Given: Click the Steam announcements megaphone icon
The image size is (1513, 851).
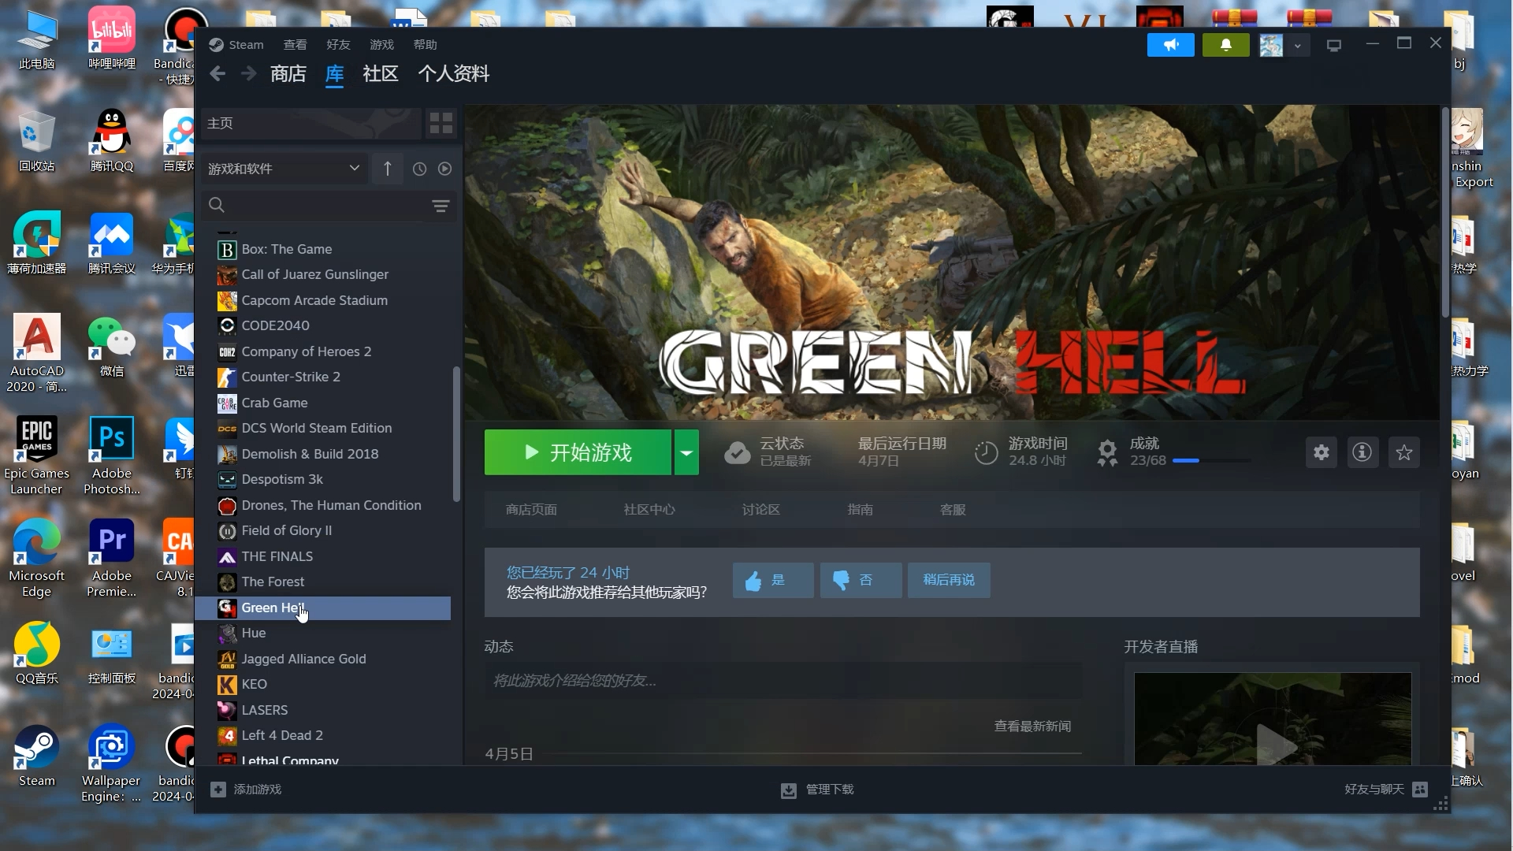Looking at the screenshot, I should pos(1170,46).
